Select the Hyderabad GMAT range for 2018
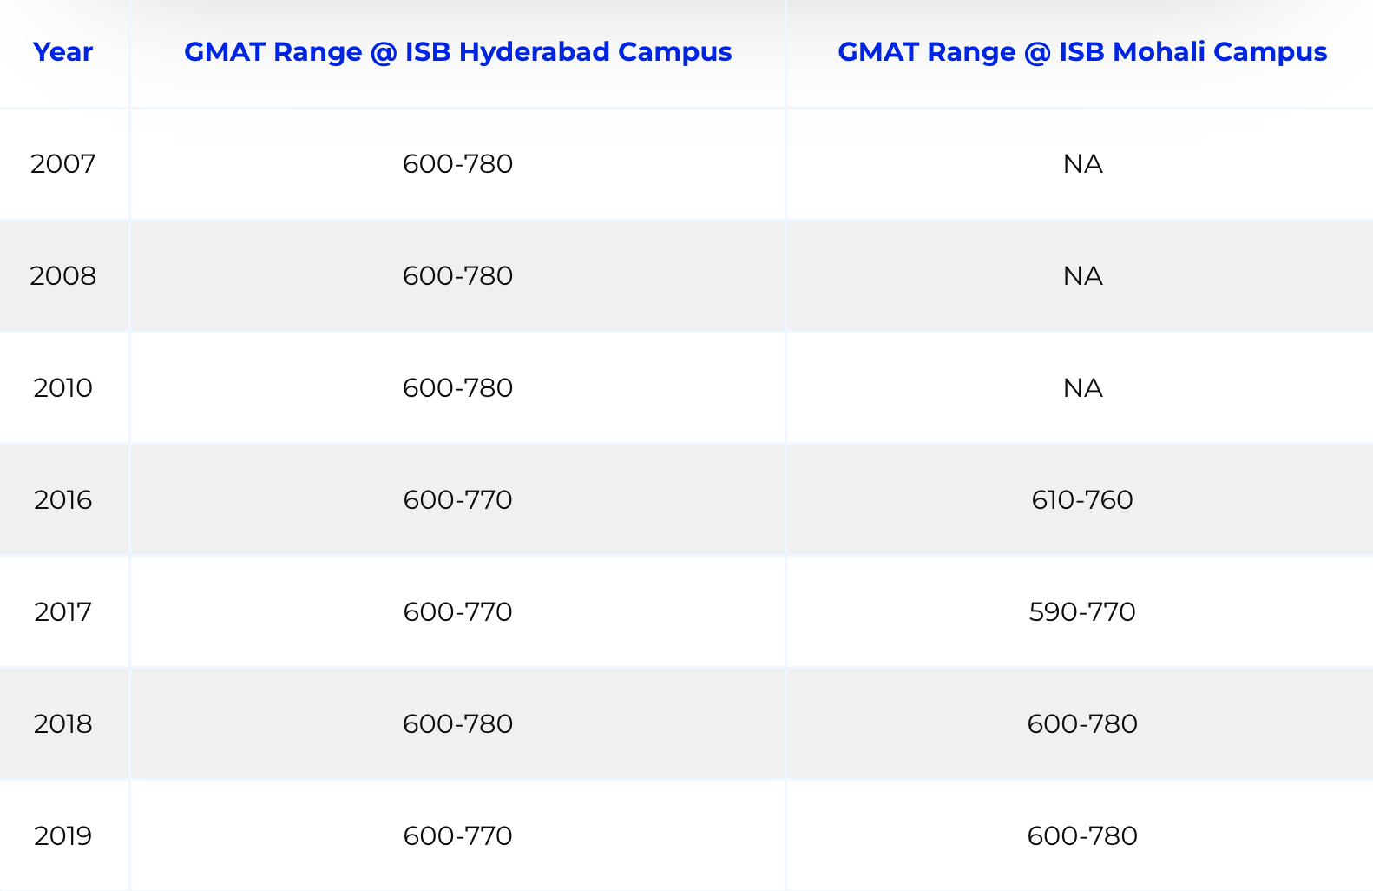Screen dimensions: 1373x891 pyautogui.click(x=457, y=723)
